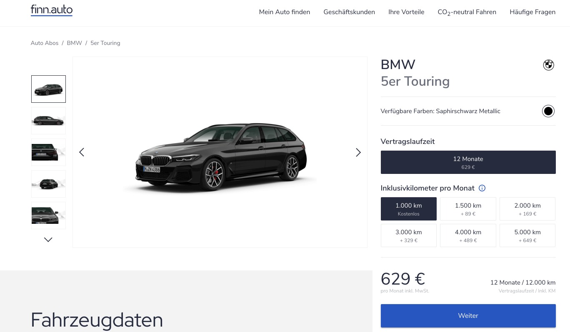Show previous car image with left arrow

point(82,152)
